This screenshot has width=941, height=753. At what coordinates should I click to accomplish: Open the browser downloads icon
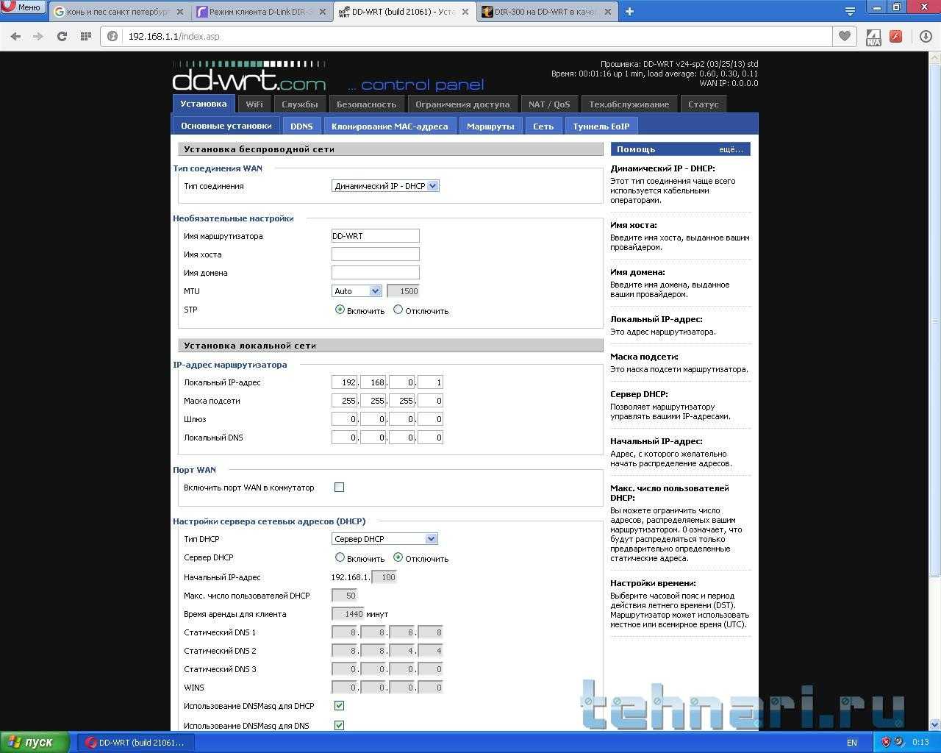point(926,36)
